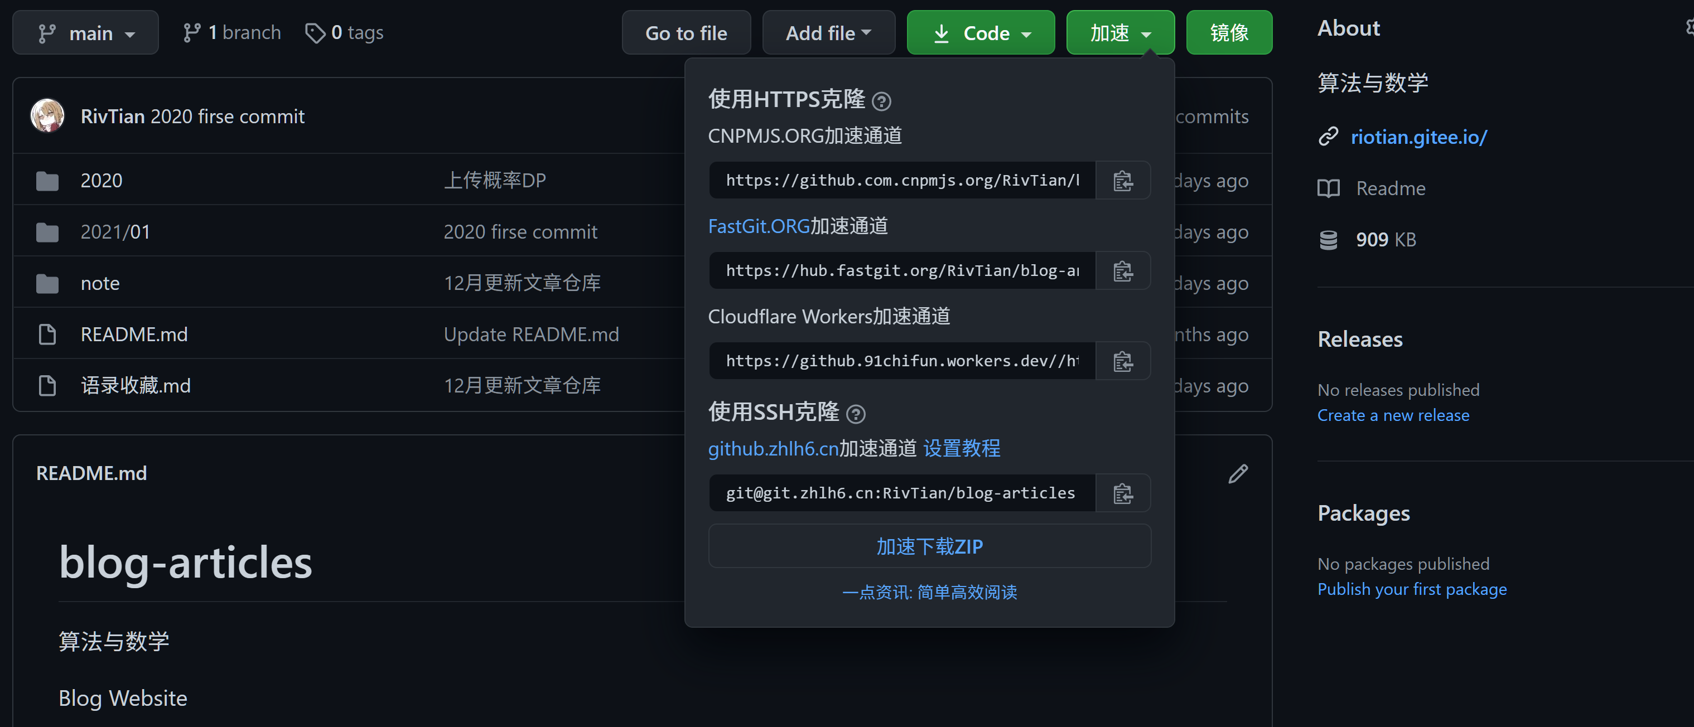Open the 2020 folder
1694x727 pixels.
click(102, 181)
